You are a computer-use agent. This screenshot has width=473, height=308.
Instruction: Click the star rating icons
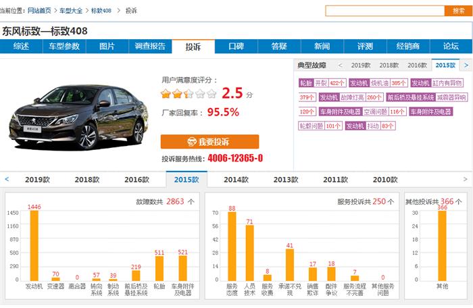[x=189, y=94]
